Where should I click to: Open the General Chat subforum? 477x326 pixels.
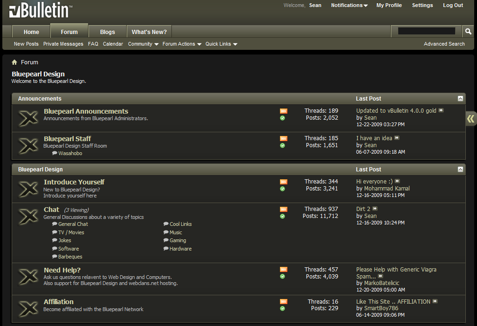pos(73,224)
